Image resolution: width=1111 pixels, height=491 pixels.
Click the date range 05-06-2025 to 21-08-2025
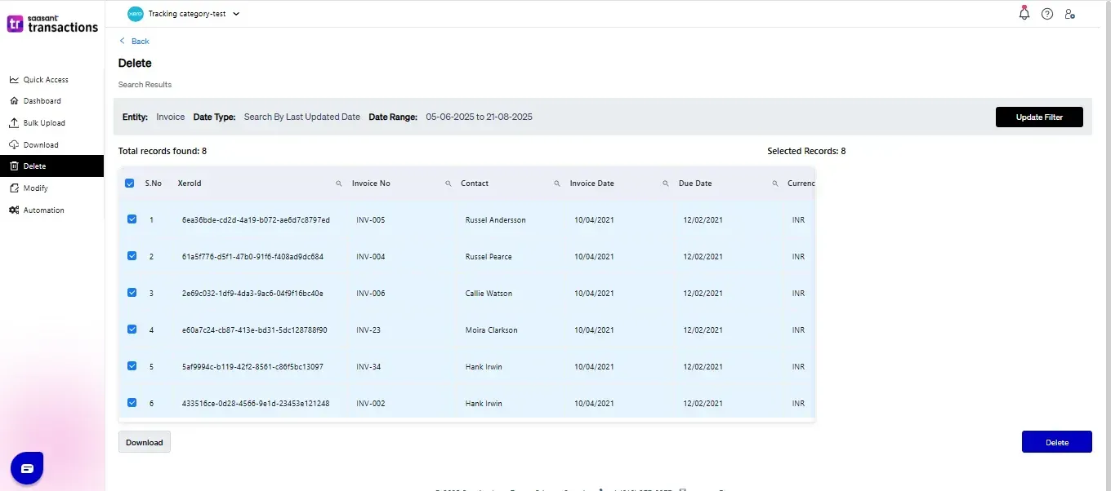(480, 117)
